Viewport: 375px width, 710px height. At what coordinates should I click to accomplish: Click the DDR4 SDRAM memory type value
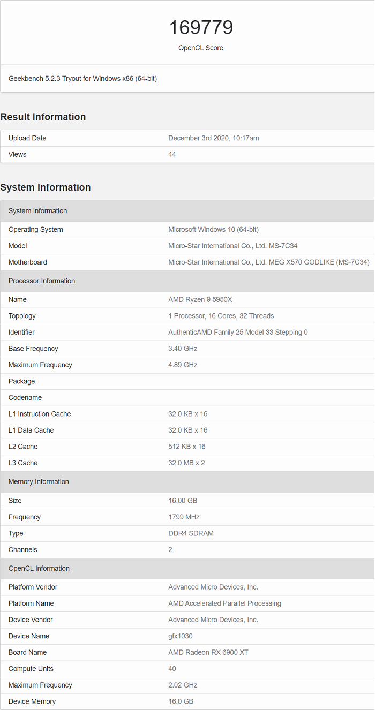(x=191, y=533)
